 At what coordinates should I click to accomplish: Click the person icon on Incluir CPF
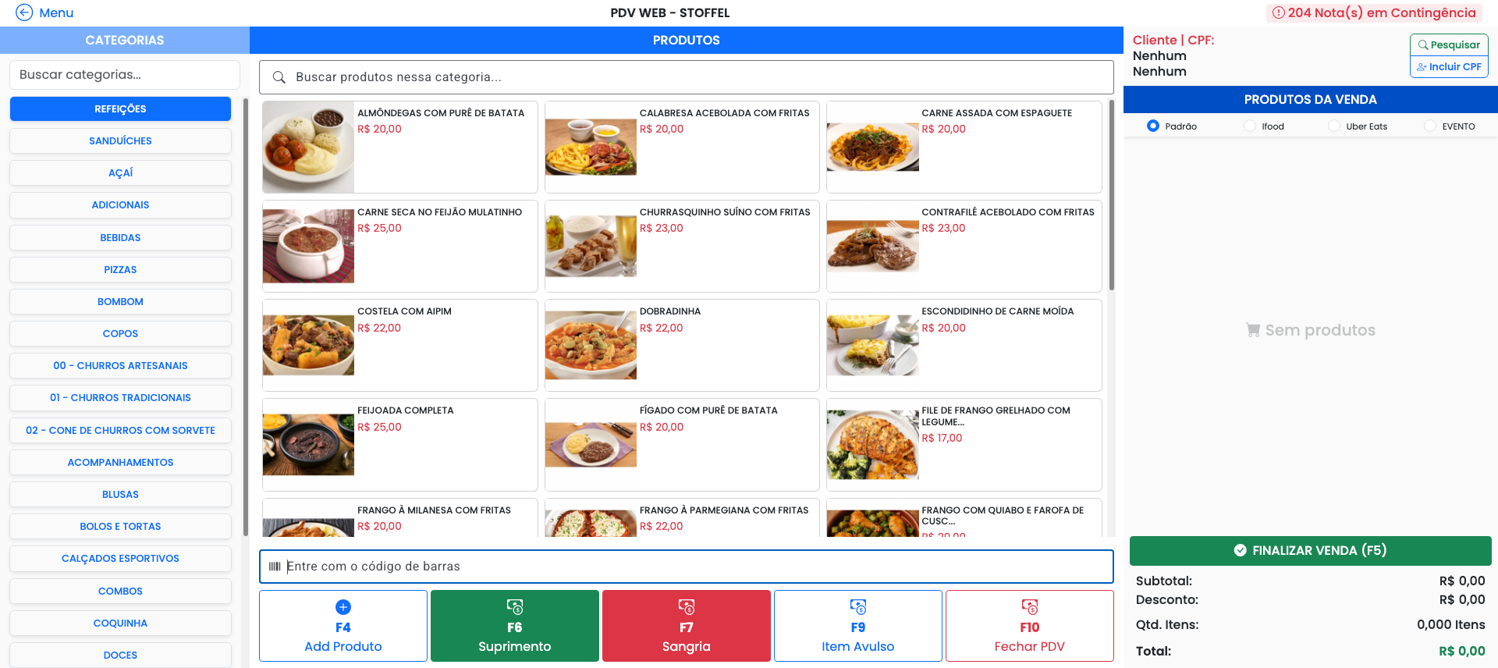pyautogui.click(x=1422, y=67)
